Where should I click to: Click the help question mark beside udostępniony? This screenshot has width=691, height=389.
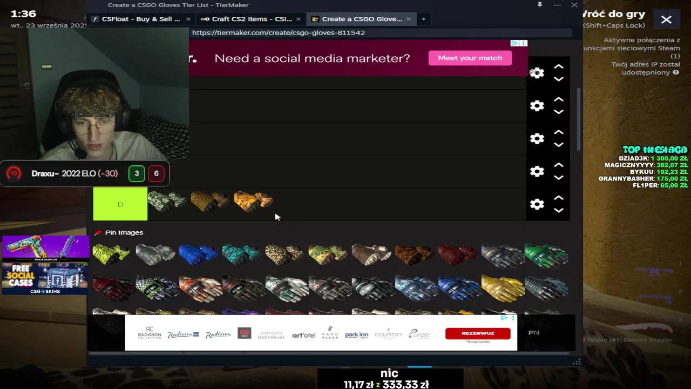(x=675, y=72)
